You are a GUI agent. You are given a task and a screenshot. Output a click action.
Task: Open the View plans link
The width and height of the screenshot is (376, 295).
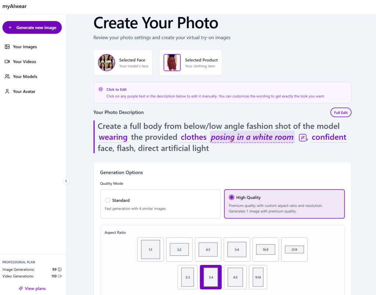pos(32,288)
